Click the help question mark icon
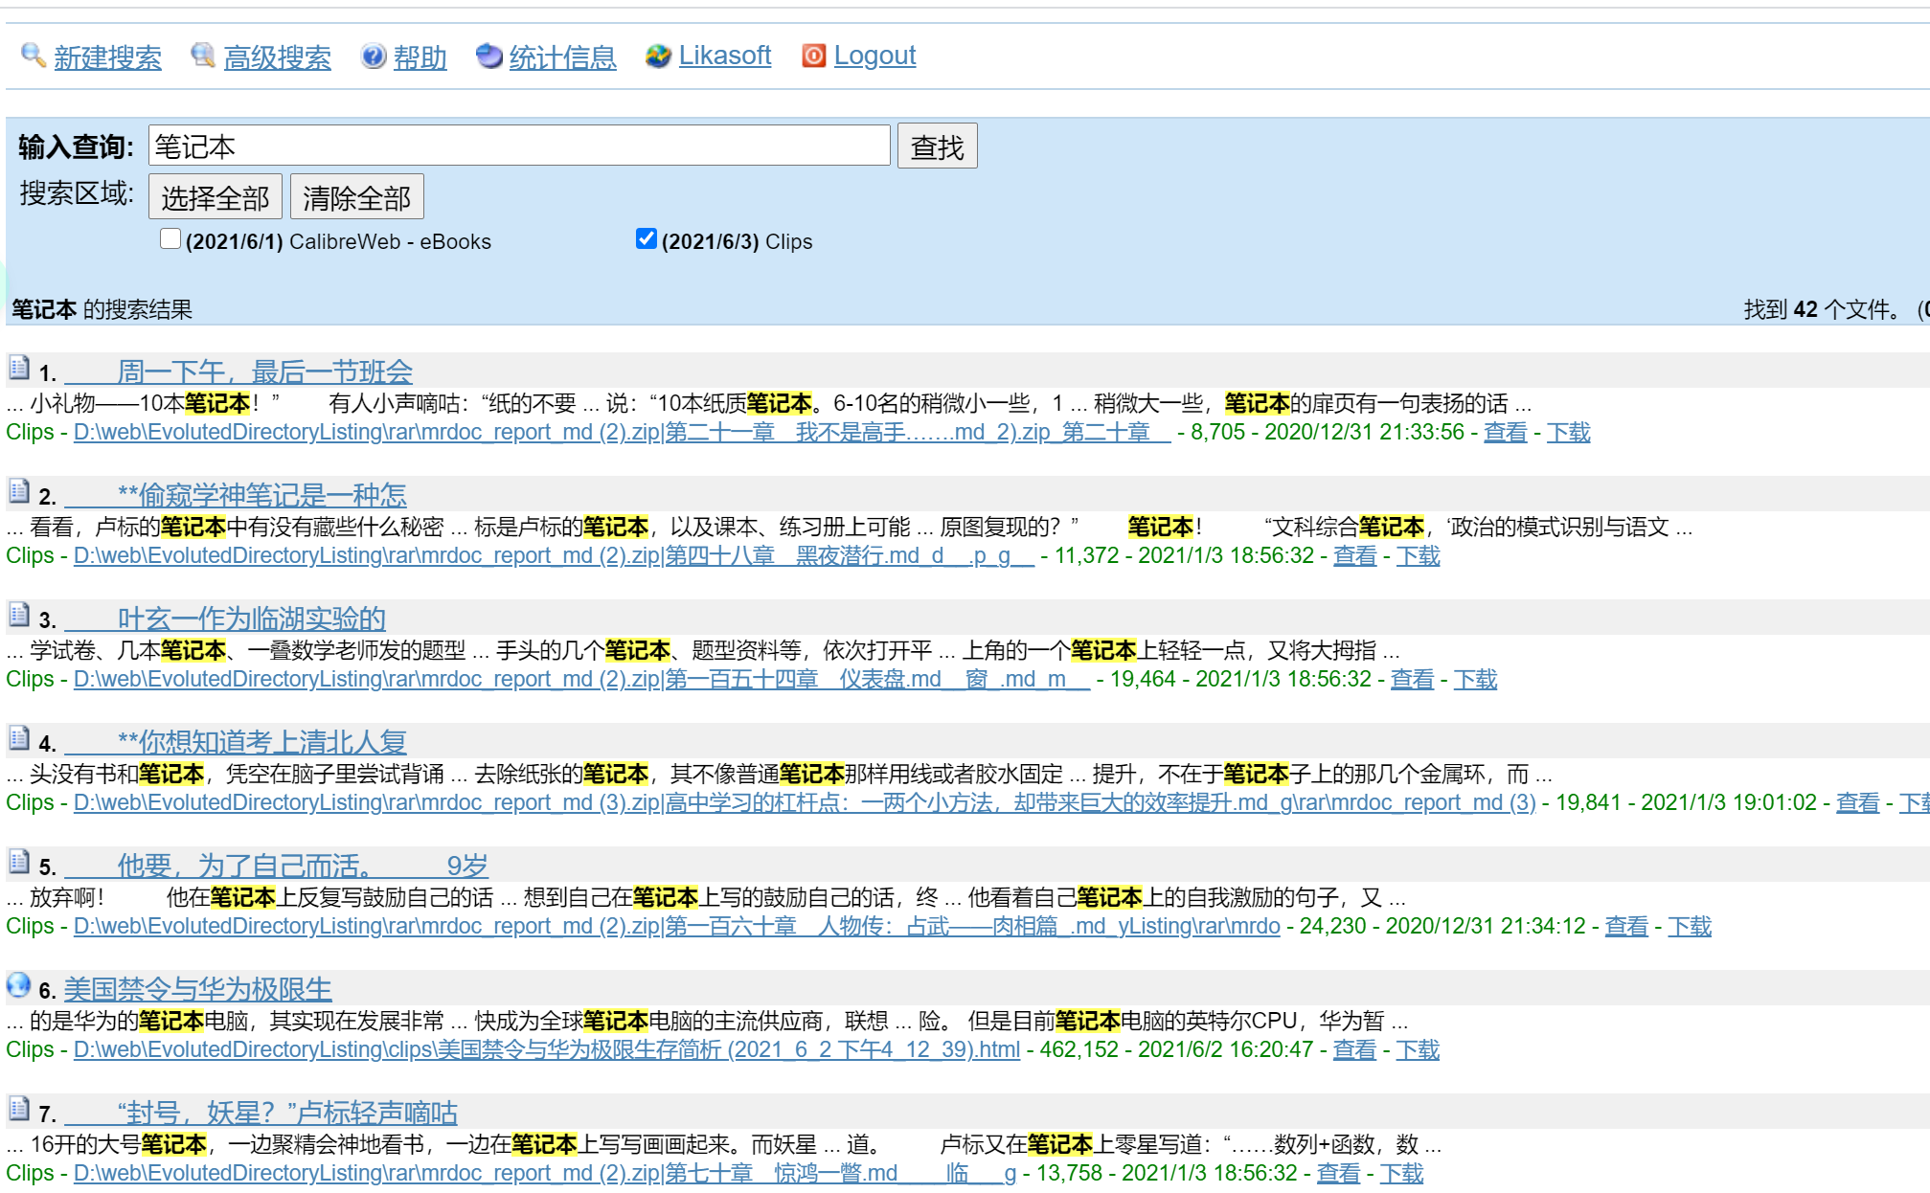This screenshot has width=1930, height=1193. click(373, 56)
